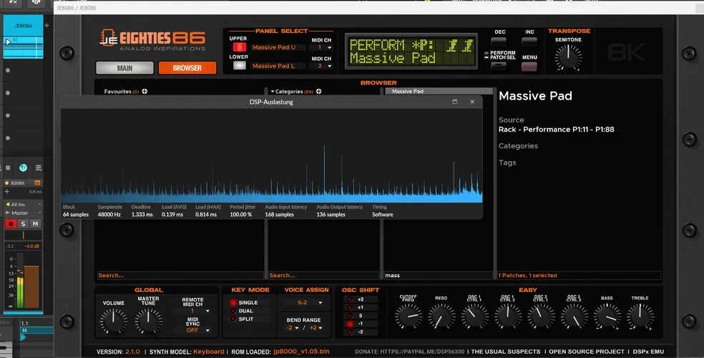Open the Master output selector

point(24,213)
